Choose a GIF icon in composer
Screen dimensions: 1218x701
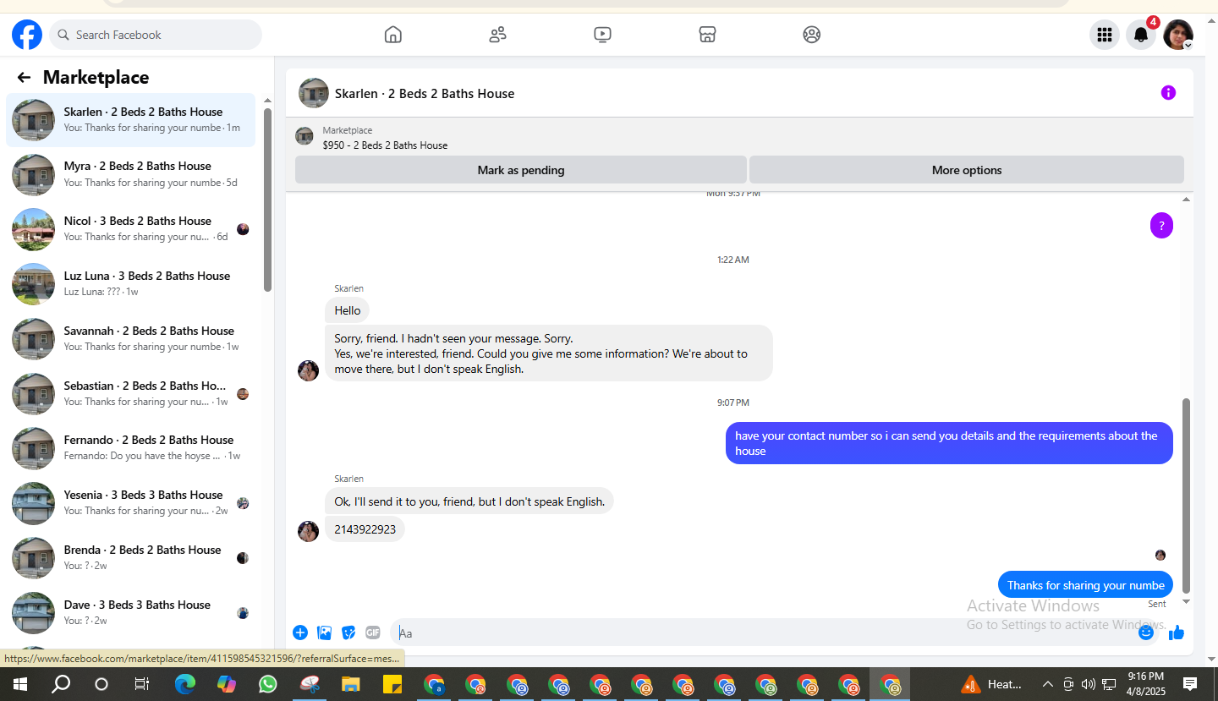[373, 633]
